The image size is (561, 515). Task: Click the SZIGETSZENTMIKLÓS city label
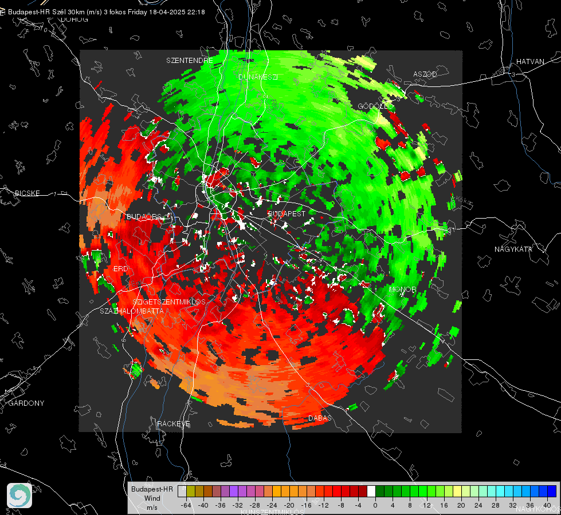[x=169, y=302]
